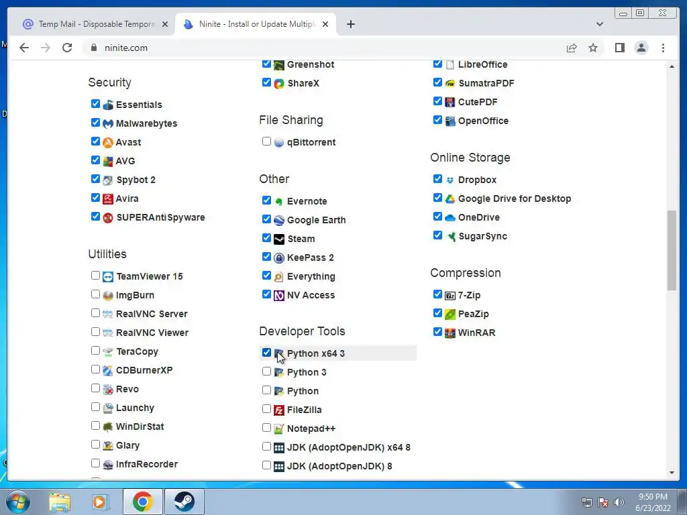This screenshot has width=687, height=515.
Task: Click the SumatraPDF icon
Action: coord(450,84)
